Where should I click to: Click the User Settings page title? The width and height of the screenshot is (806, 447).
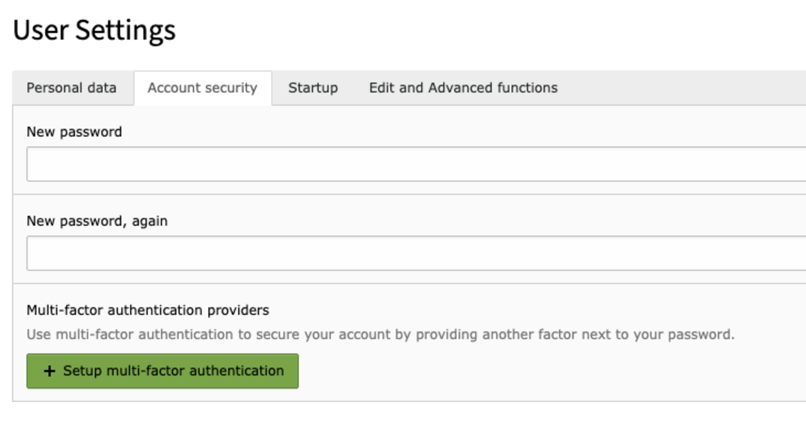click(94, 31)
